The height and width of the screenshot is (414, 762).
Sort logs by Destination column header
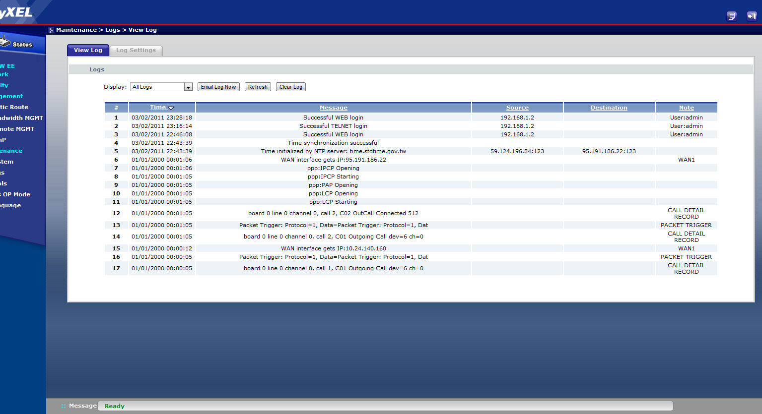609,108
